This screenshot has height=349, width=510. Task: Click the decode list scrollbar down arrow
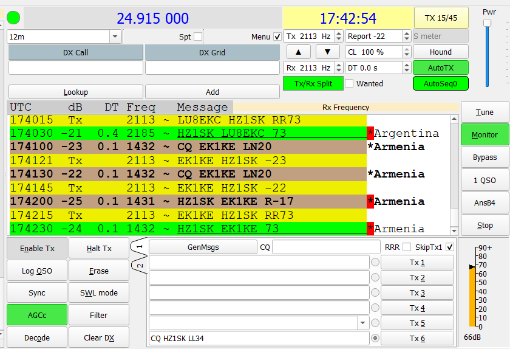click(454, 230)
